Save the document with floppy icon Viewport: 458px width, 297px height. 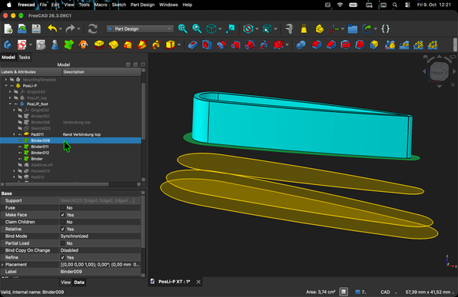coord(36,29)
